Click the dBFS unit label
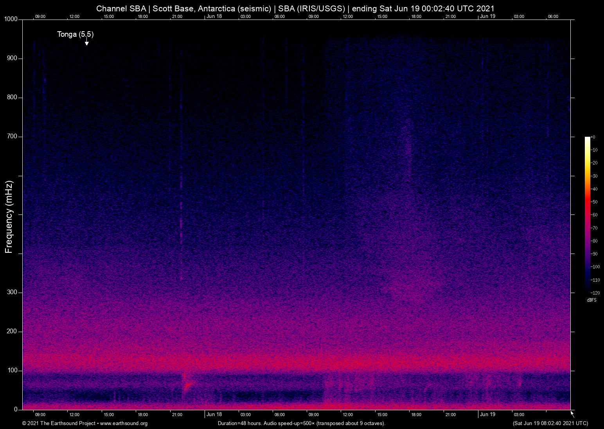604x429 pixels. 591,300
